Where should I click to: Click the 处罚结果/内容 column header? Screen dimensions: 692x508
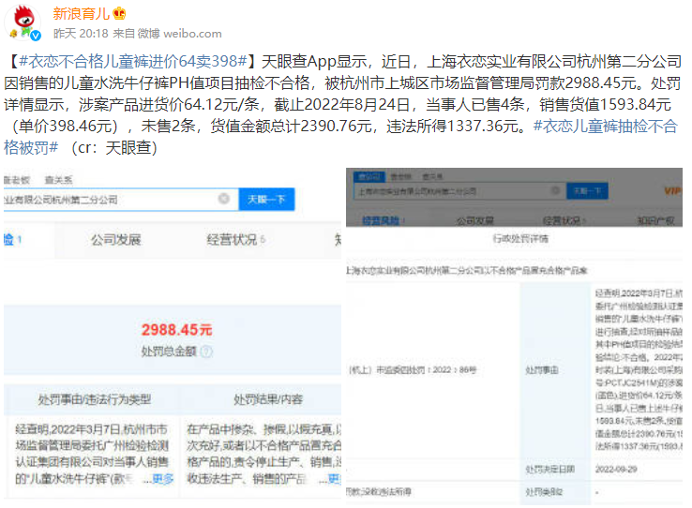pos(268,399)
